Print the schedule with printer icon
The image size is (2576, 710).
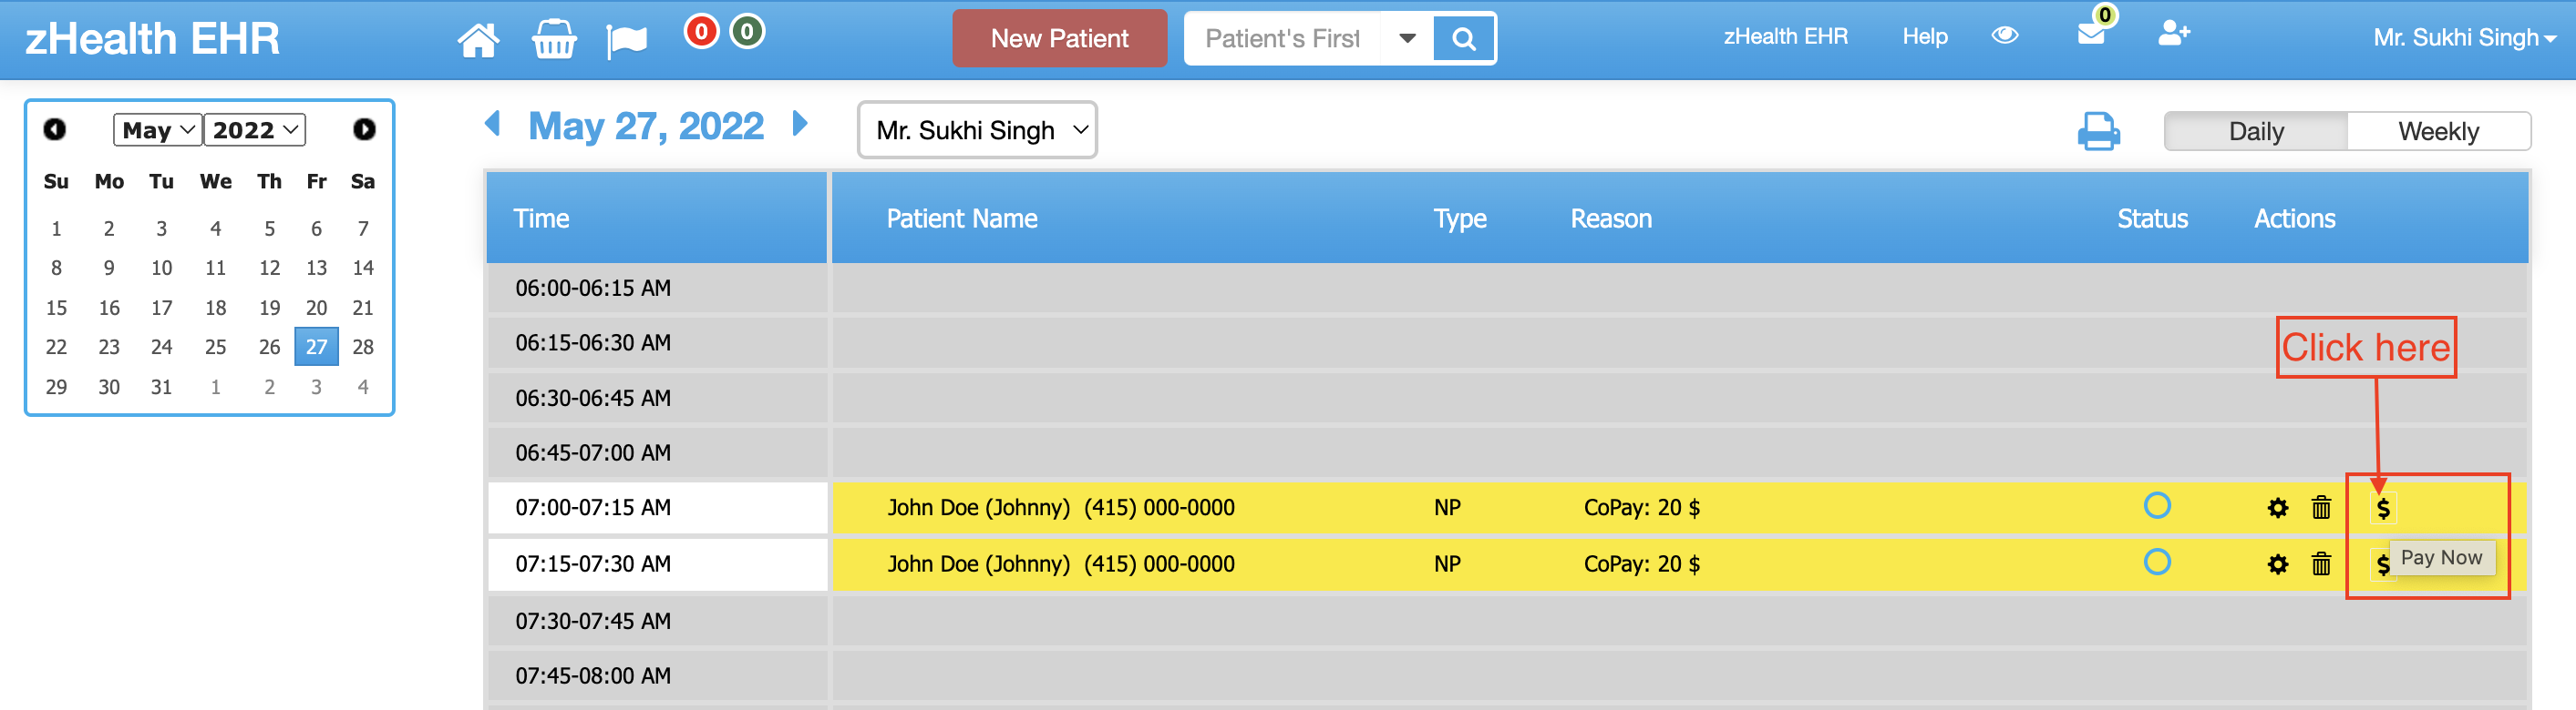2098,131
